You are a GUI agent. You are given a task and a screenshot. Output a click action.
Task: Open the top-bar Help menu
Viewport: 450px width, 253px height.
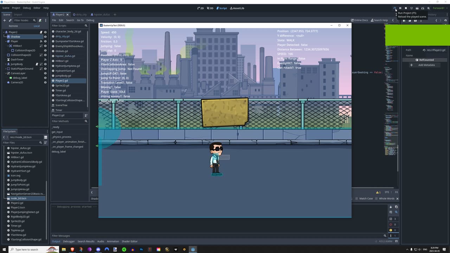[x=46, y=8]
